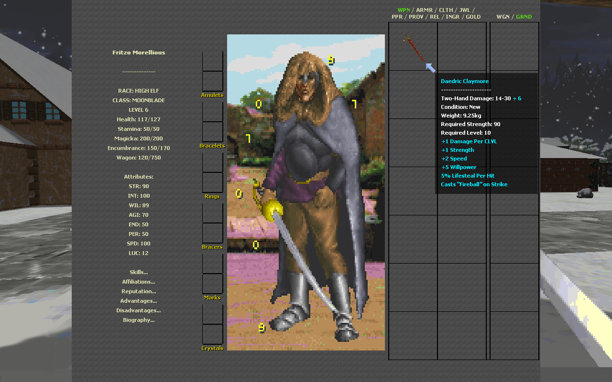Viewport: 612px width, 382px height.
Task: Select the lower Marks slot above label
Action: point(212,284)
